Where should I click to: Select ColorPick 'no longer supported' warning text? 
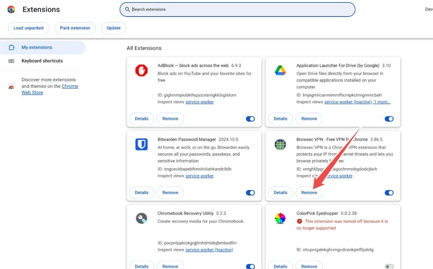[x=342, y=225]
